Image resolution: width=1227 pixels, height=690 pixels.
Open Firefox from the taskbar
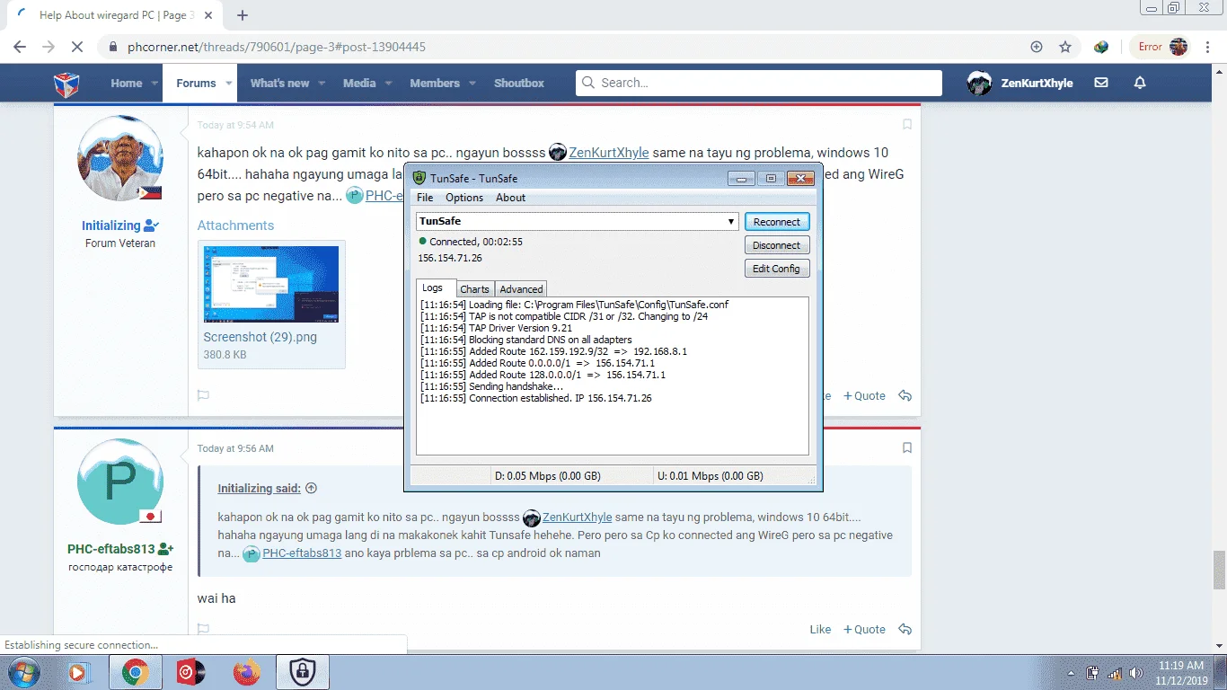[245, 672]
